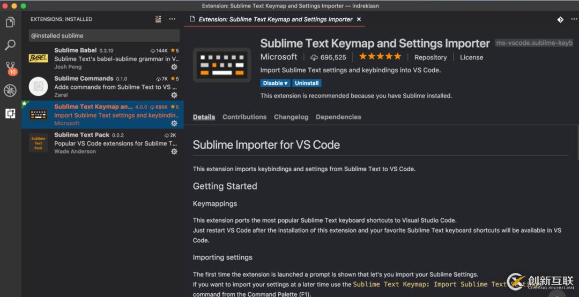Click gear icon for Sublime Text Keymap
The height and width of the screenshot is (297, 579).
[x=174, y=123]
